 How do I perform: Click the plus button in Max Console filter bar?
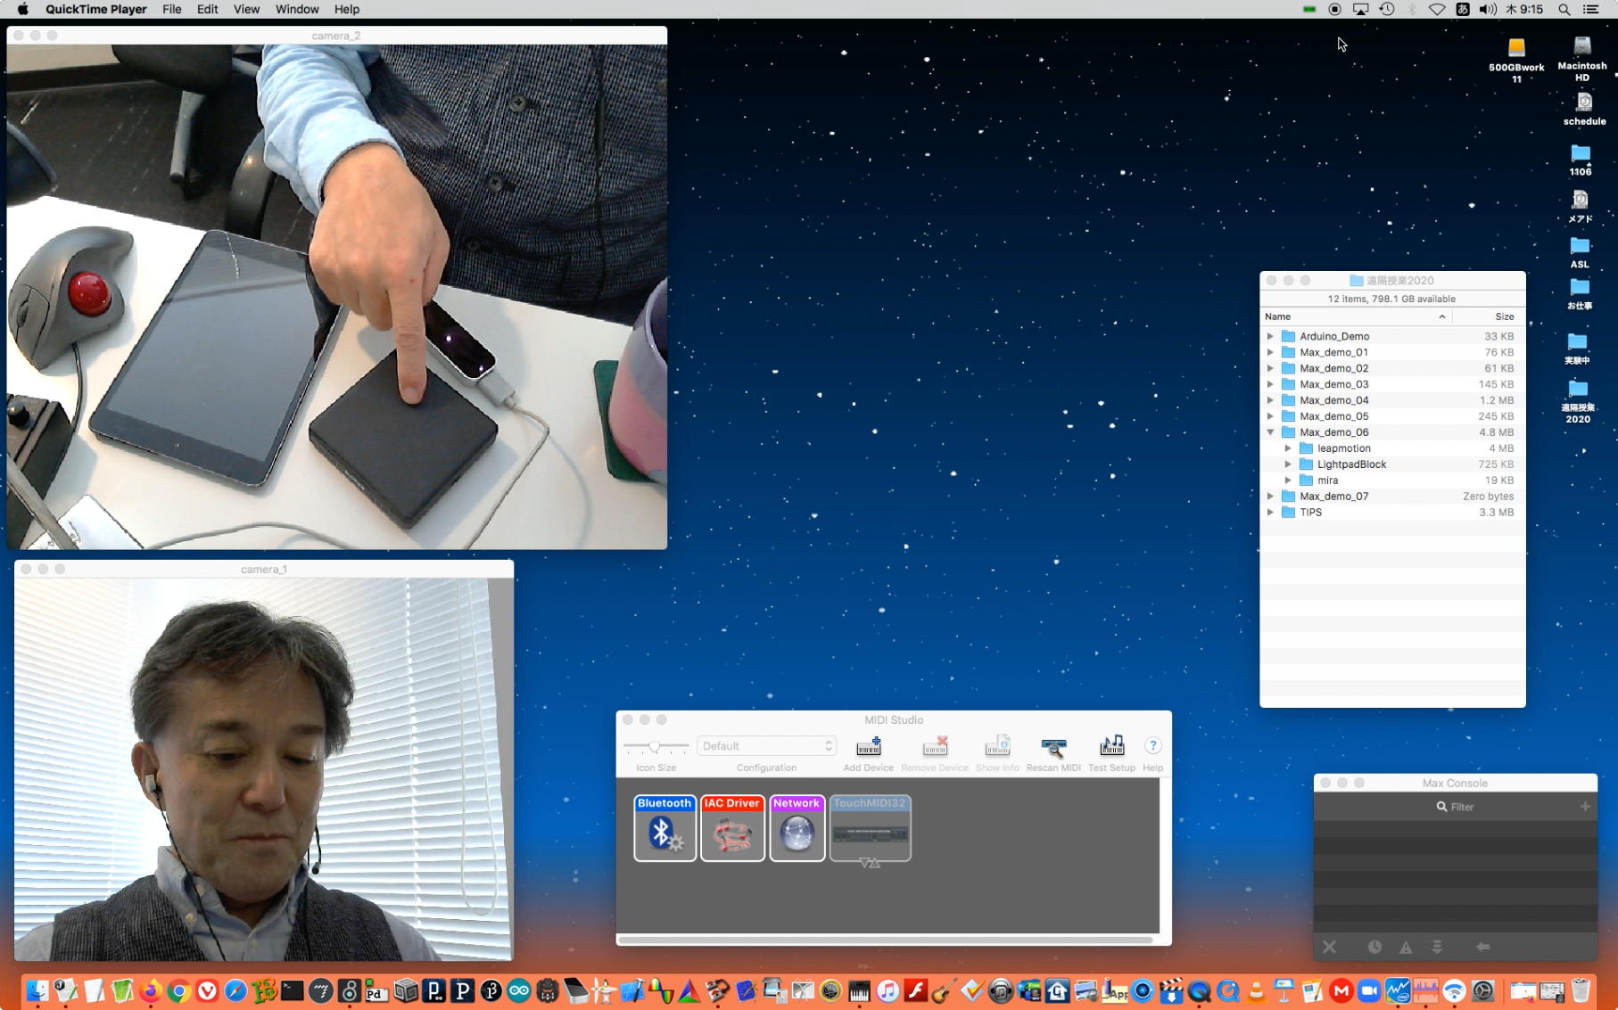(1585, 806)
